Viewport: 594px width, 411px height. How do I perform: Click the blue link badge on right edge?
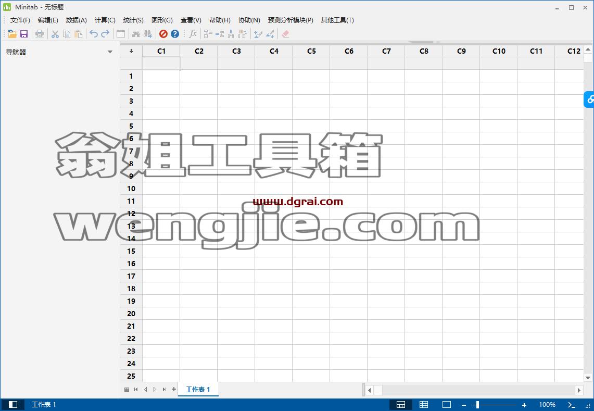(589, 99)
